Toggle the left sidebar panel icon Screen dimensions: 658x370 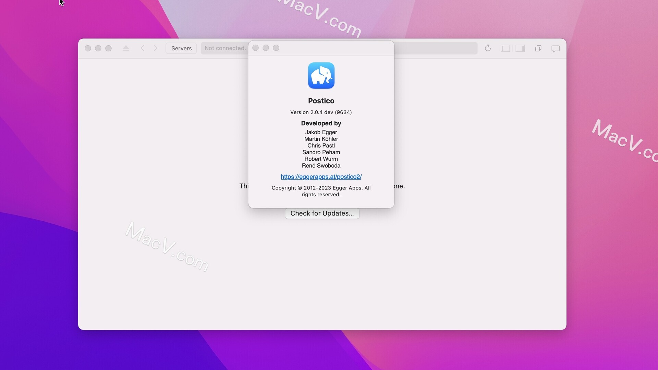click(505, 48)
